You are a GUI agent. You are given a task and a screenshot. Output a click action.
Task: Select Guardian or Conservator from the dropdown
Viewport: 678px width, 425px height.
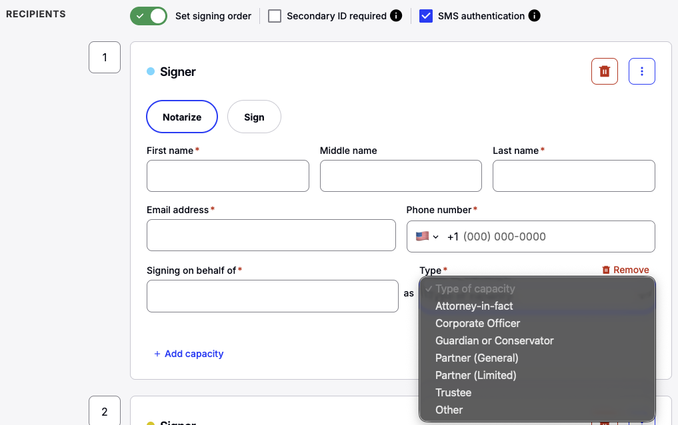[494, 340]
